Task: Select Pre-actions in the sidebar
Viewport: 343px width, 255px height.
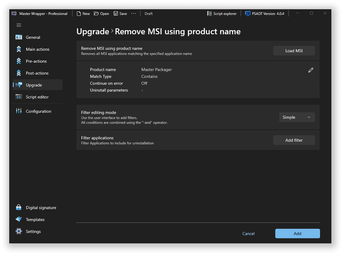Action: point(36,61)
